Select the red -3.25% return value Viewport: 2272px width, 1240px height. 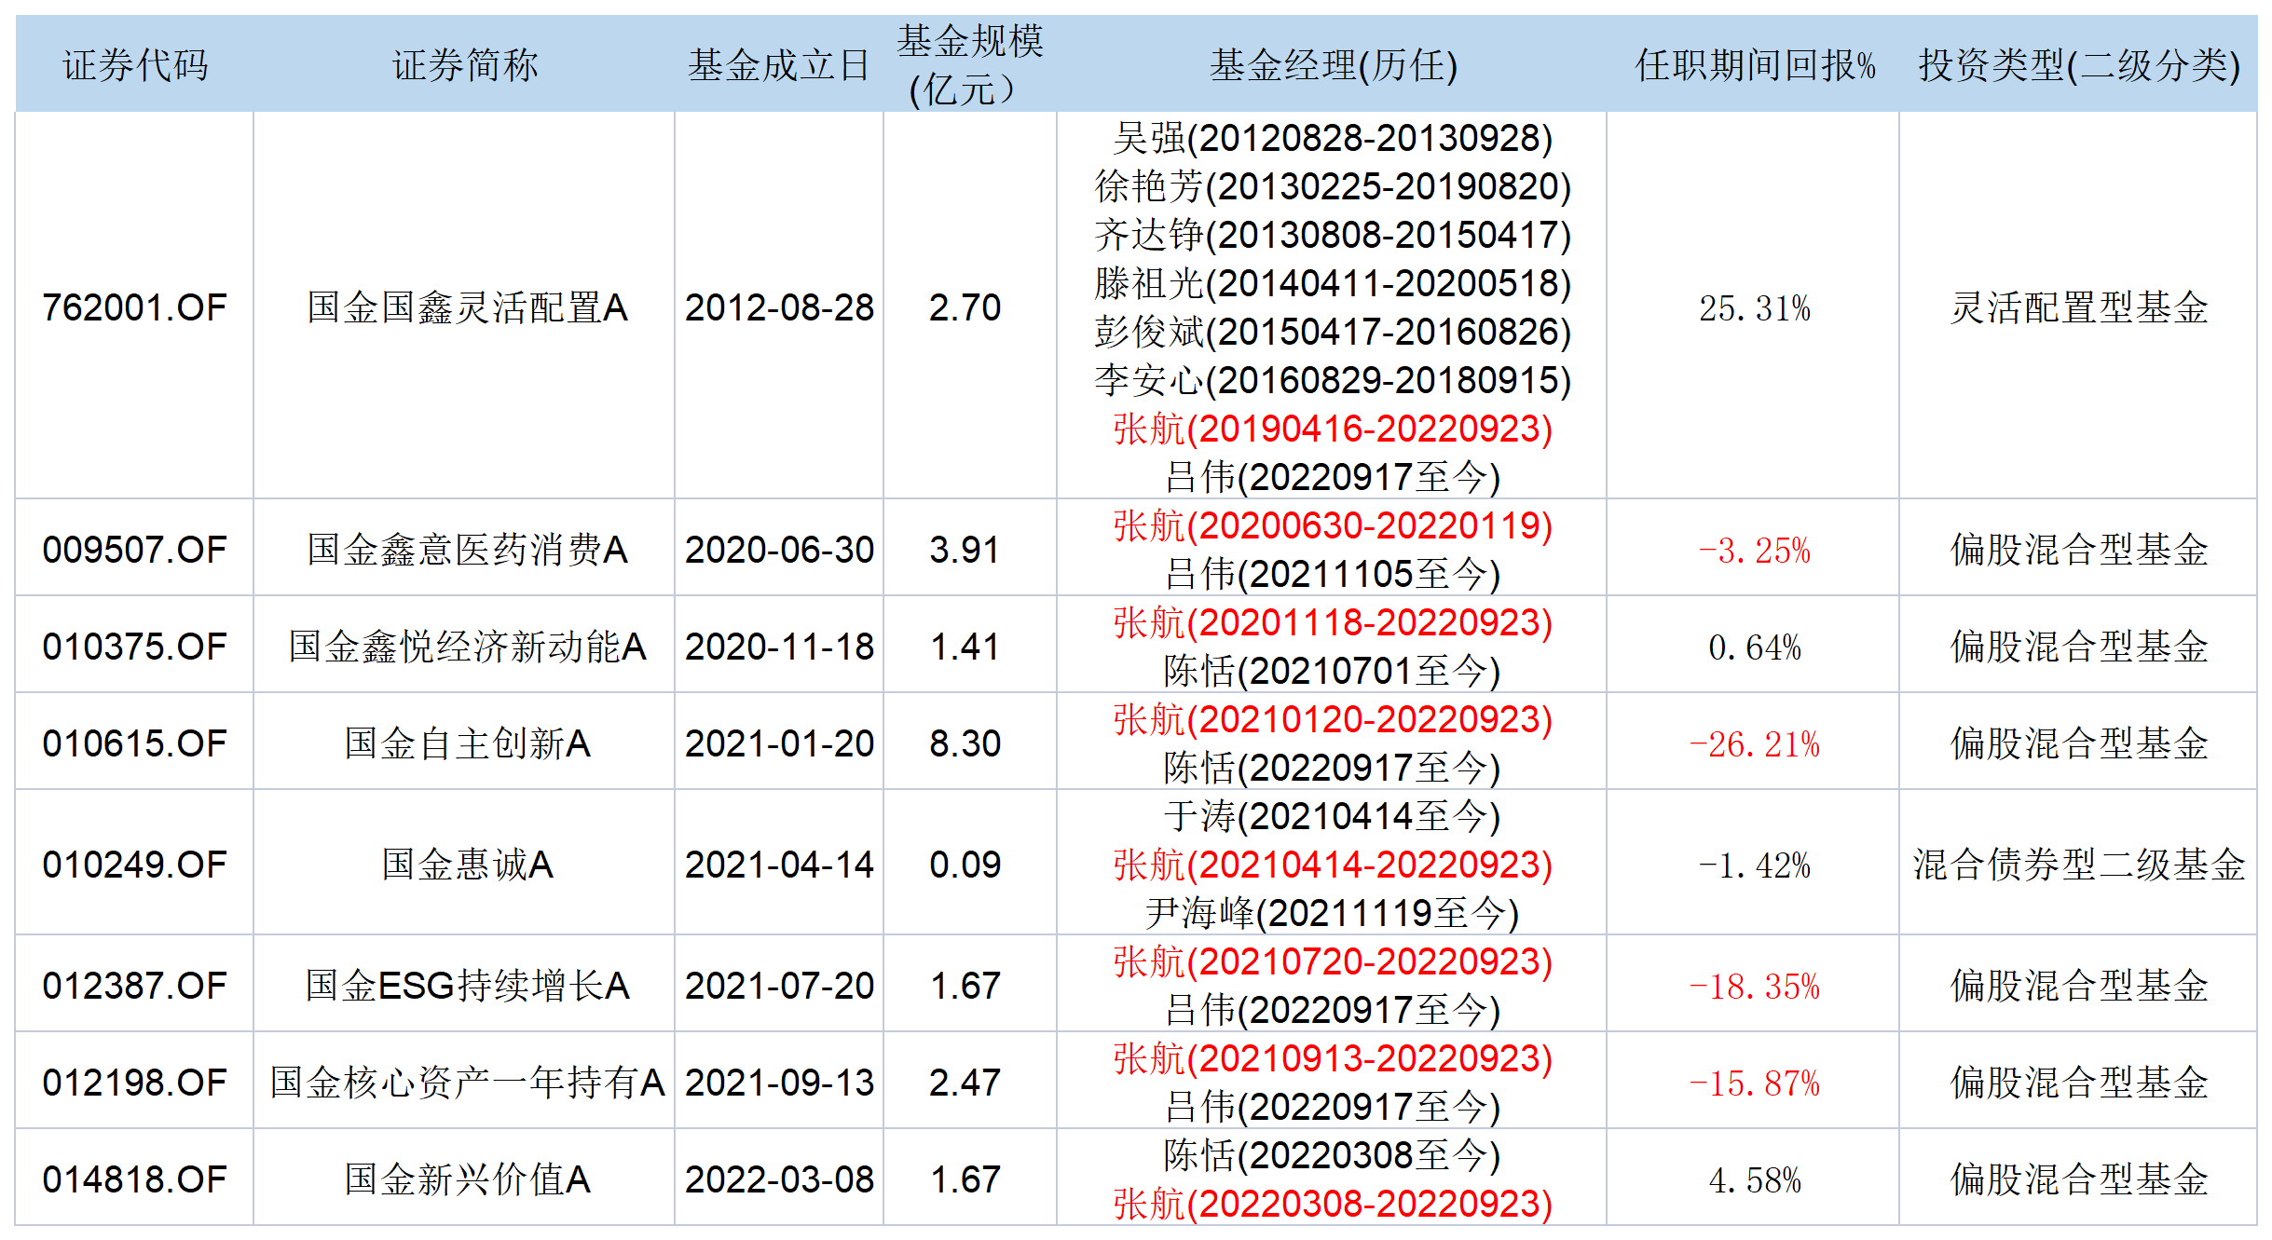(1754, 551)
